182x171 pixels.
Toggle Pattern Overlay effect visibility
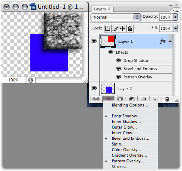click(x=119, y=77)
